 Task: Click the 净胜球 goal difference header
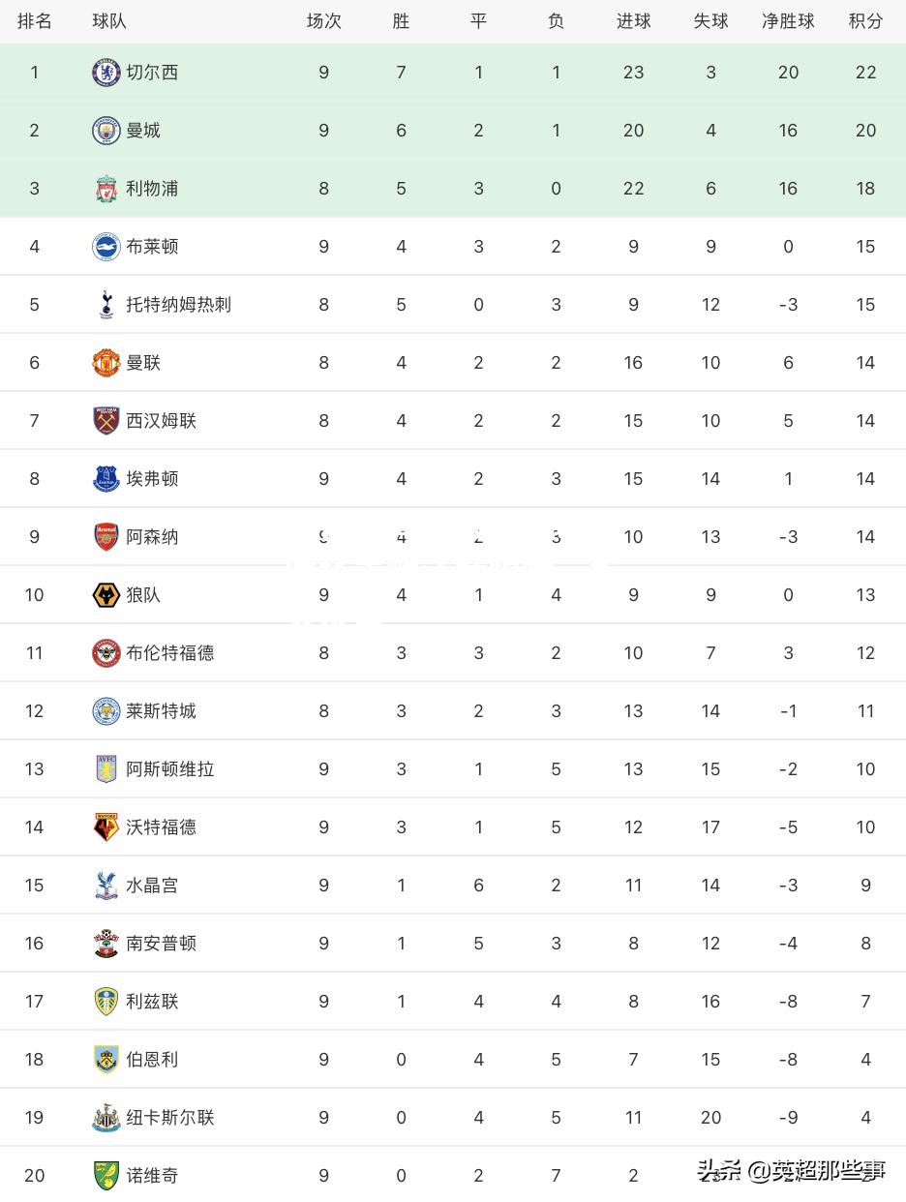tap(788, 21)
